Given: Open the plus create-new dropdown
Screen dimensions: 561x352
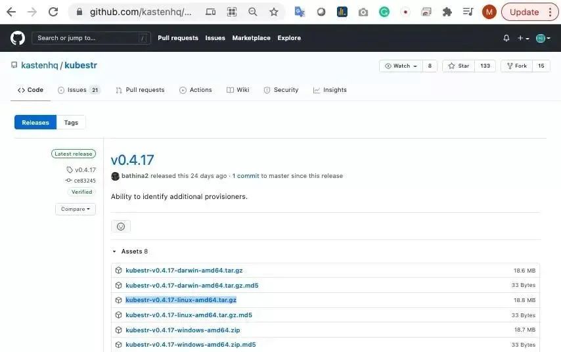Looking at the screenshot, I should (523, 38).
